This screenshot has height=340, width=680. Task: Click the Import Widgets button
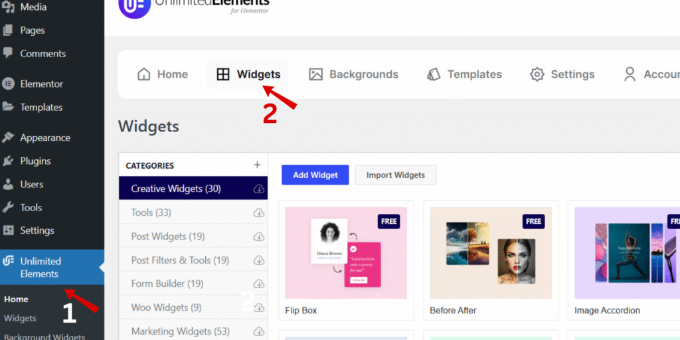click(396, 175)
